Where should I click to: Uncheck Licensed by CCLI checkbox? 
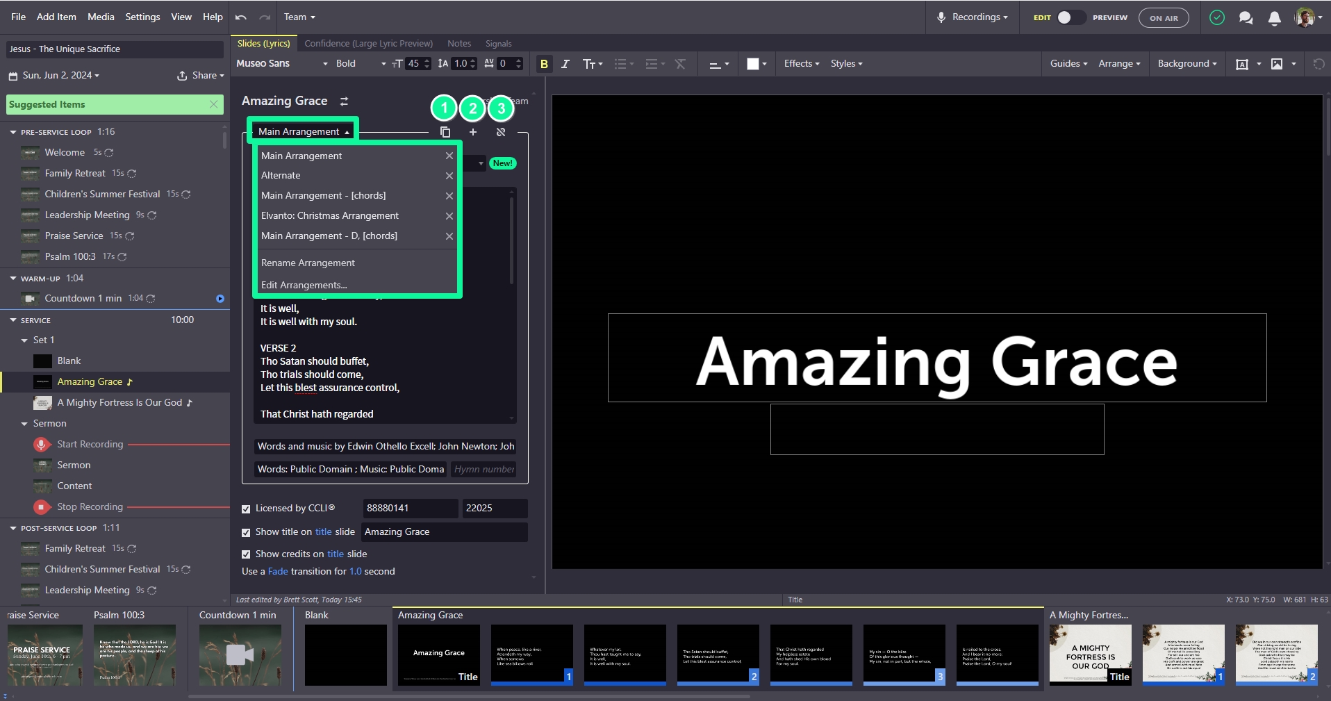246,509
